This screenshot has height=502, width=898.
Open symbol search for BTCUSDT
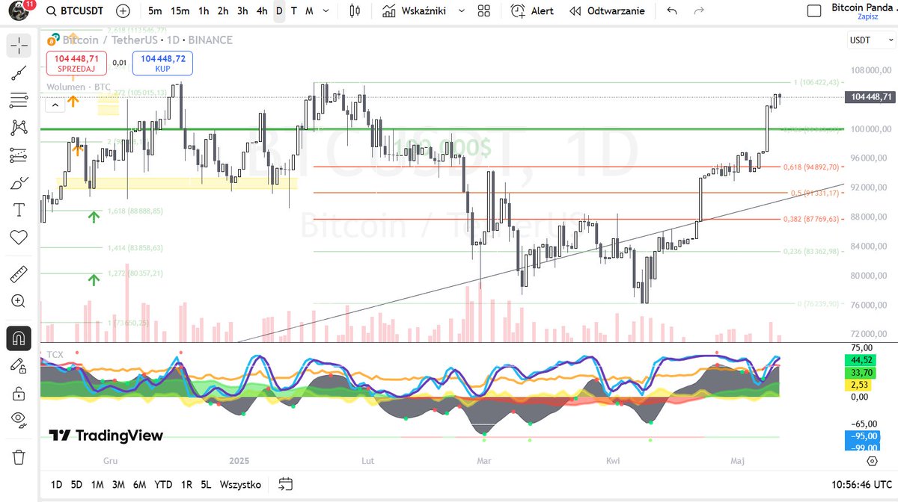[x=75, y=11]
